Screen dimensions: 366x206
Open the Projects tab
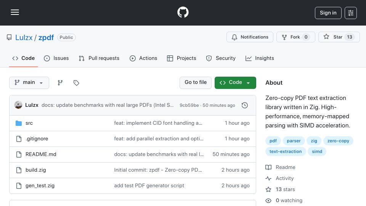[x=181, y=58]
